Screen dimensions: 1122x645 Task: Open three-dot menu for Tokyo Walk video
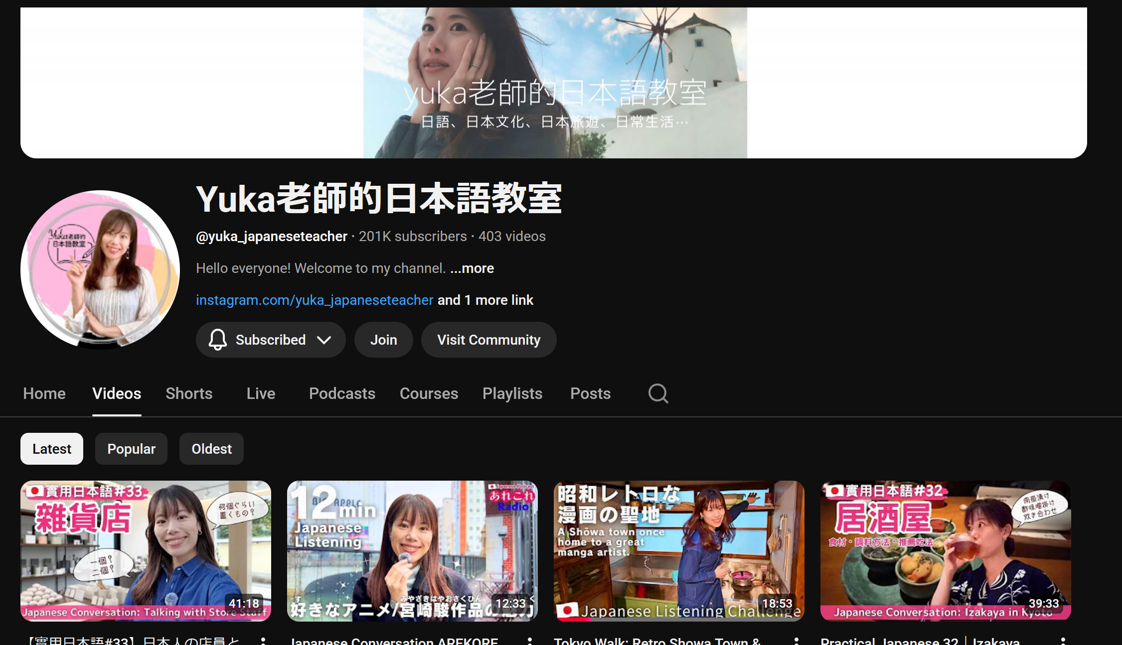pyautogui.click(x=797, y=641)
